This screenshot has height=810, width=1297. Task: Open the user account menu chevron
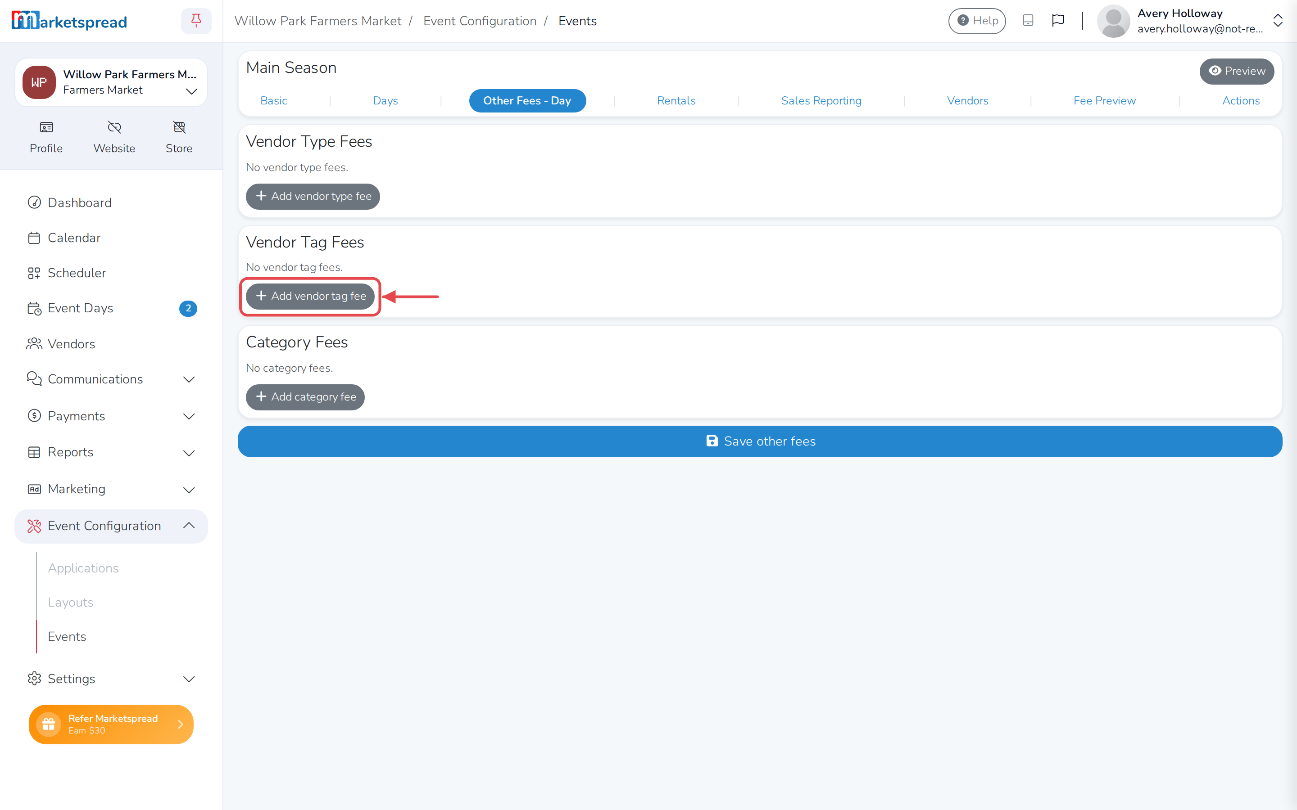point(1278,21)
